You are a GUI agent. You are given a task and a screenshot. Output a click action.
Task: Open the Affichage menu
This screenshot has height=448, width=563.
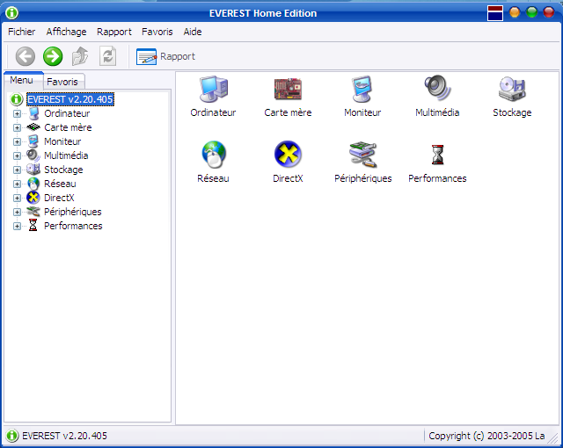[66, 32]
